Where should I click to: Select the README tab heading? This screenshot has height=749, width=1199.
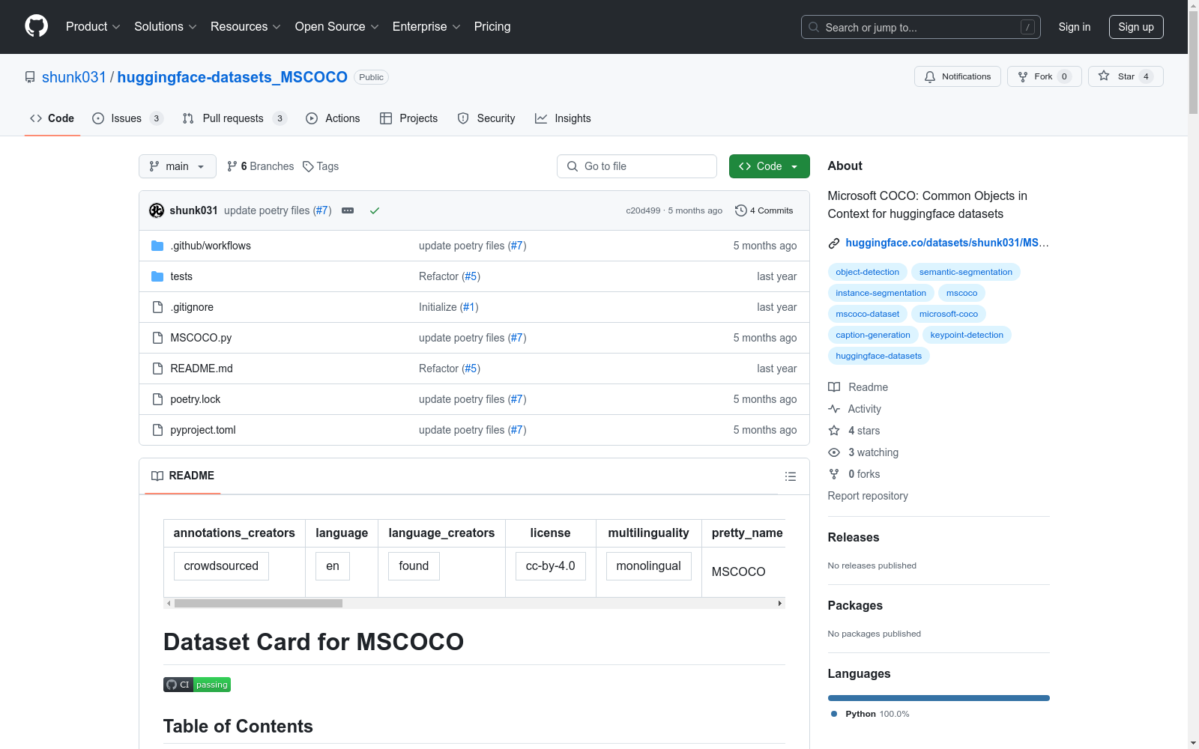tap(183, 476)
